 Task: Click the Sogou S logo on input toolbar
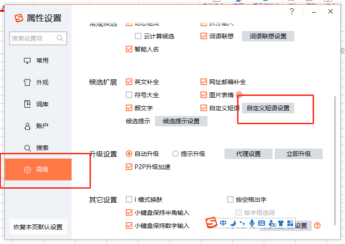[211, 223]
